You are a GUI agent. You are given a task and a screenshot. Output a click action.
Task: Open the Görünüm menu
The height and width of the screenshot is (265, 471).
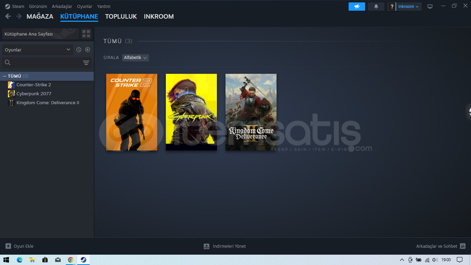click(38, 7)
